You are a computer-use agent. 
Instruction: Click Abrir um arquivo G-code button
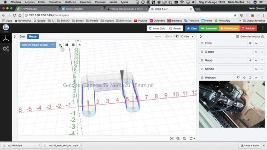point(35,45)
